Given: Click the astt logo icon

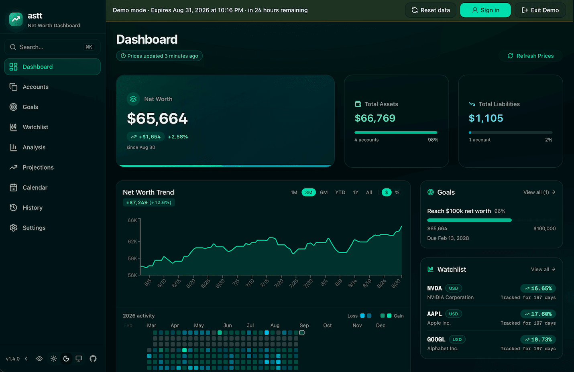Looking at the screenshot, I should click(x=16, y=19).
